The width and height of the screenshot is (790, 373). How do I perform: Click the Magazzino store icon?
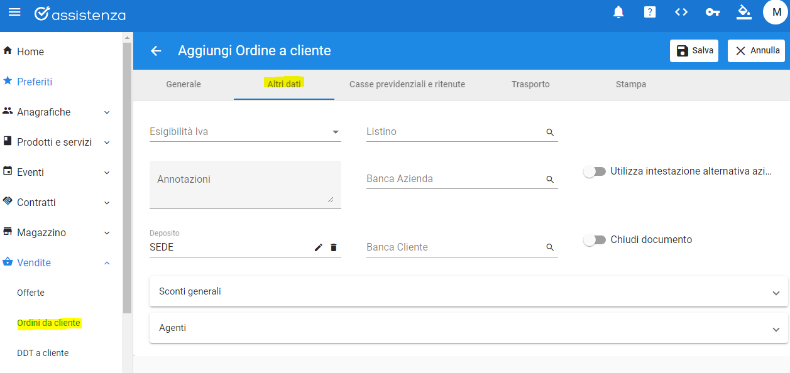pyautogui.click(x=8, y=232)
